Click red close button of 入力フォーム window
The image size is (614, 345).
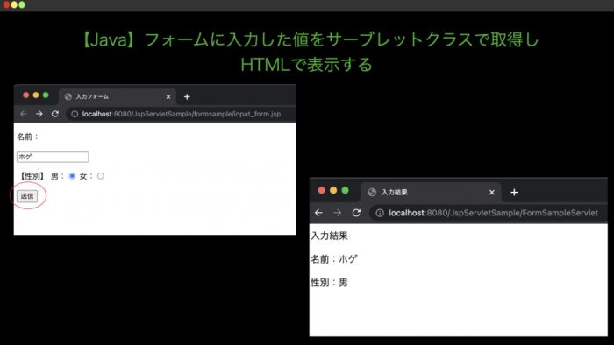[x=25, y=95]
